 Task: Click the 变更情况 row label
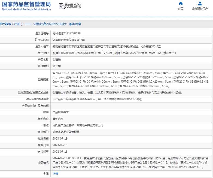click(x=43, y=163)
